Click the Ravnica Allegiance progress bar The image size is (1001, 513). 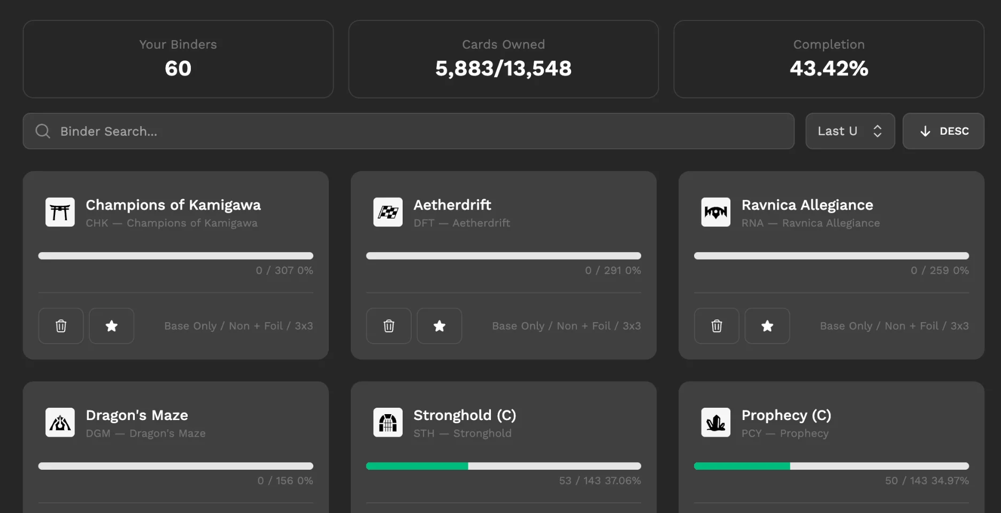click(831, 256)
